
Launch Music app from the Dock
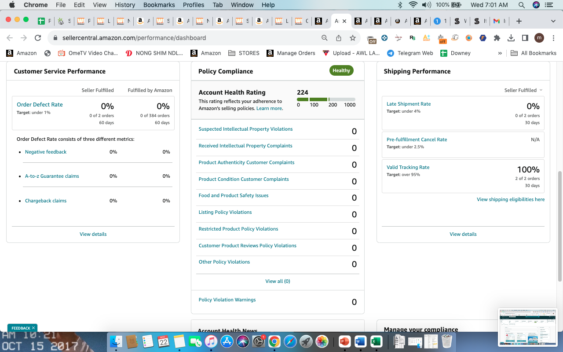tap(211, 341)
